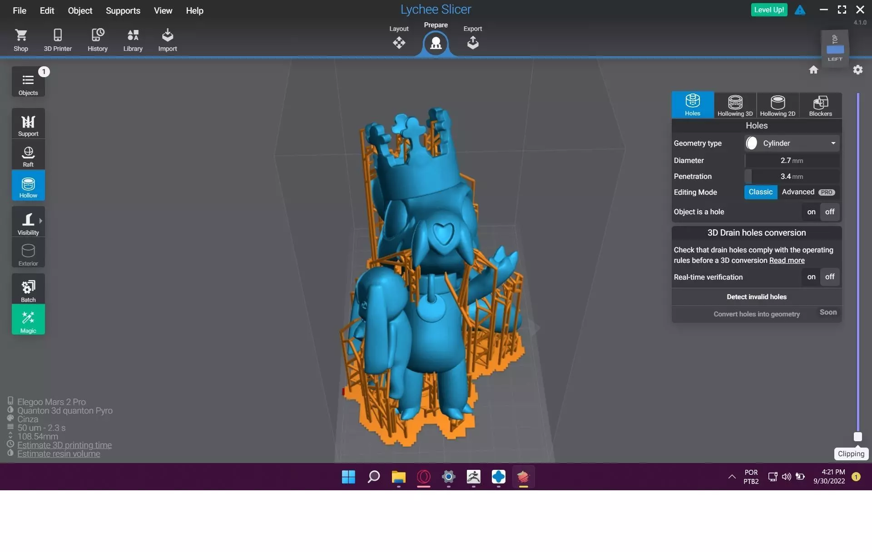Open Windows taskbar search
The height and width of the screenshot is (552, 872).
tap(373, 477)
